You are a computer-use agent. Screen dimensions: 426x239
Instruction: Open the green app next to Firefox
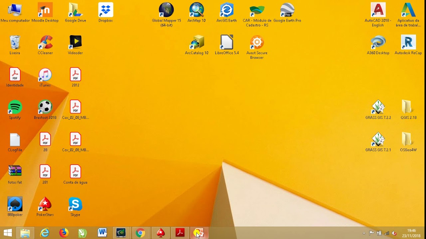(x=83, y=233)
